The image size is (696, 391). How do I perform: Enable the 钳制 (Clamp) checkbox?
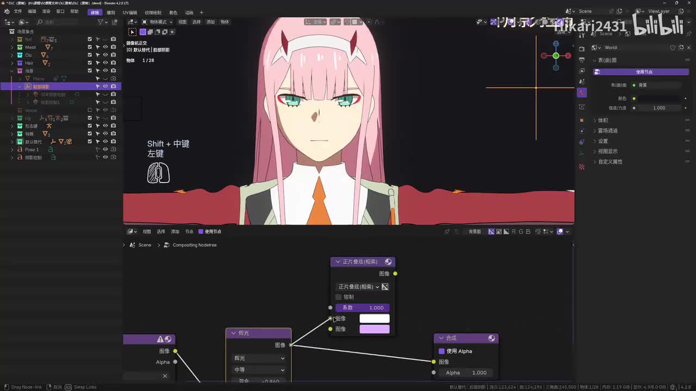click(x=339, y=297)
